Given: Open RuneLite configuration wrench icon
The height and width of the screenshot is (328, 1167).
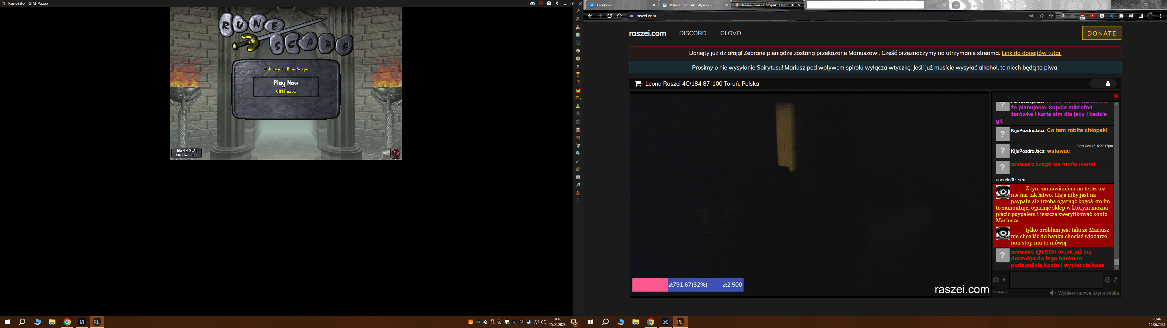Looking at the screenshot, I should point(578,11).
